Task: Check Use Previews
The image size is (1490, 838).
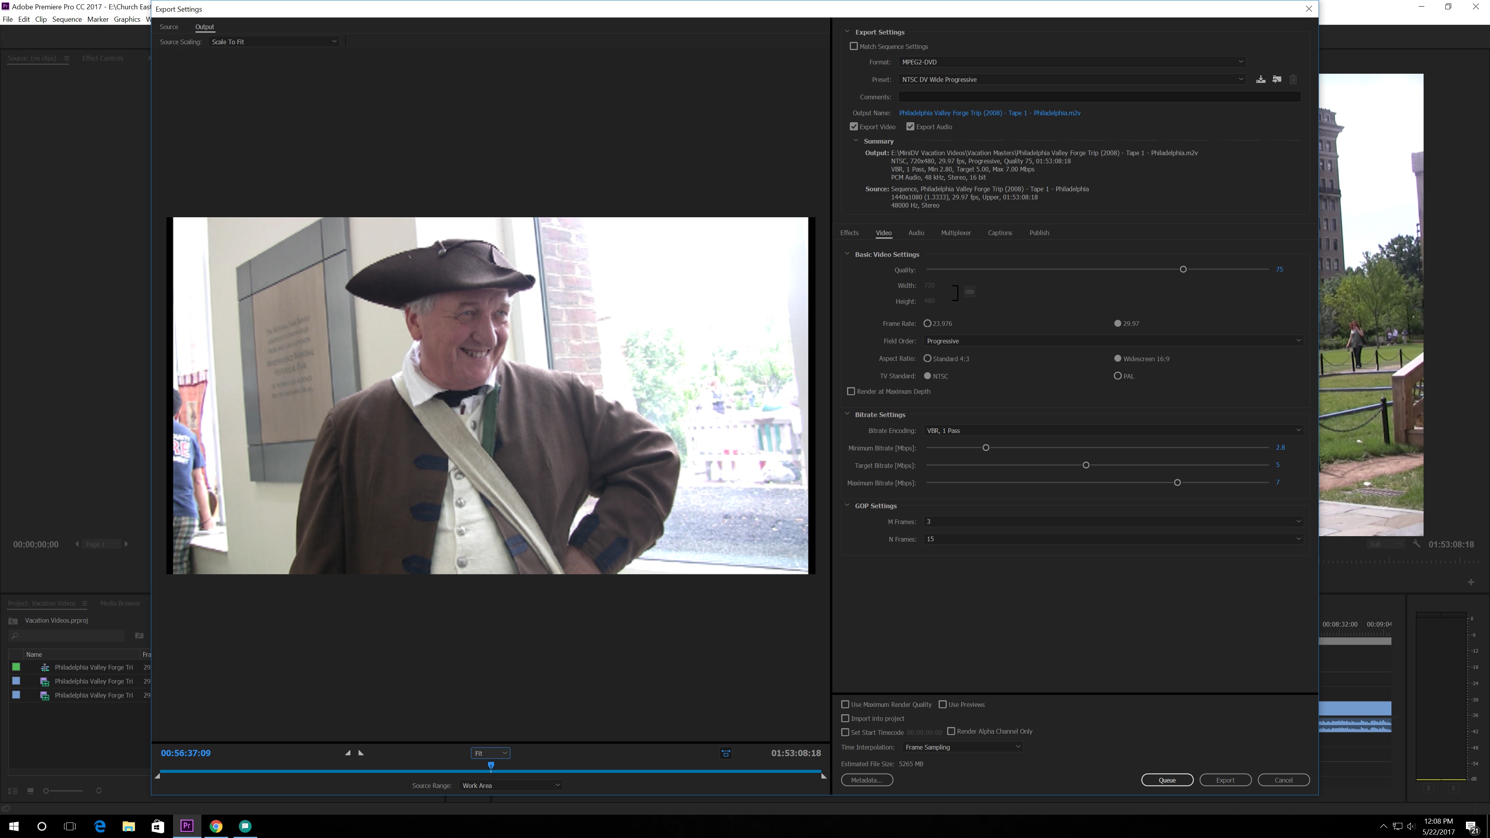Action: click(x=943, y=705)
